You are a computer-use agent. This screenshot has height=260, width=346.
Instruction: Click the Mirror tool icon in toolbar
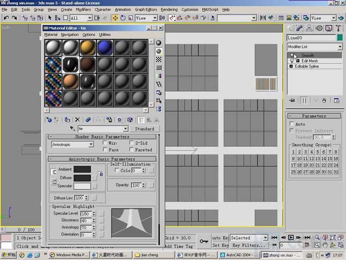262,18
